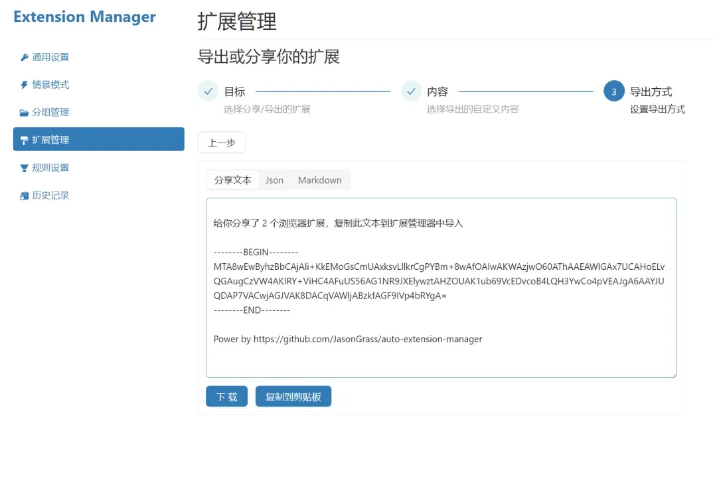This screenshot has height=480, width=717.
Task: Click the textarea resize handle corner
Action: coord(674,375)
